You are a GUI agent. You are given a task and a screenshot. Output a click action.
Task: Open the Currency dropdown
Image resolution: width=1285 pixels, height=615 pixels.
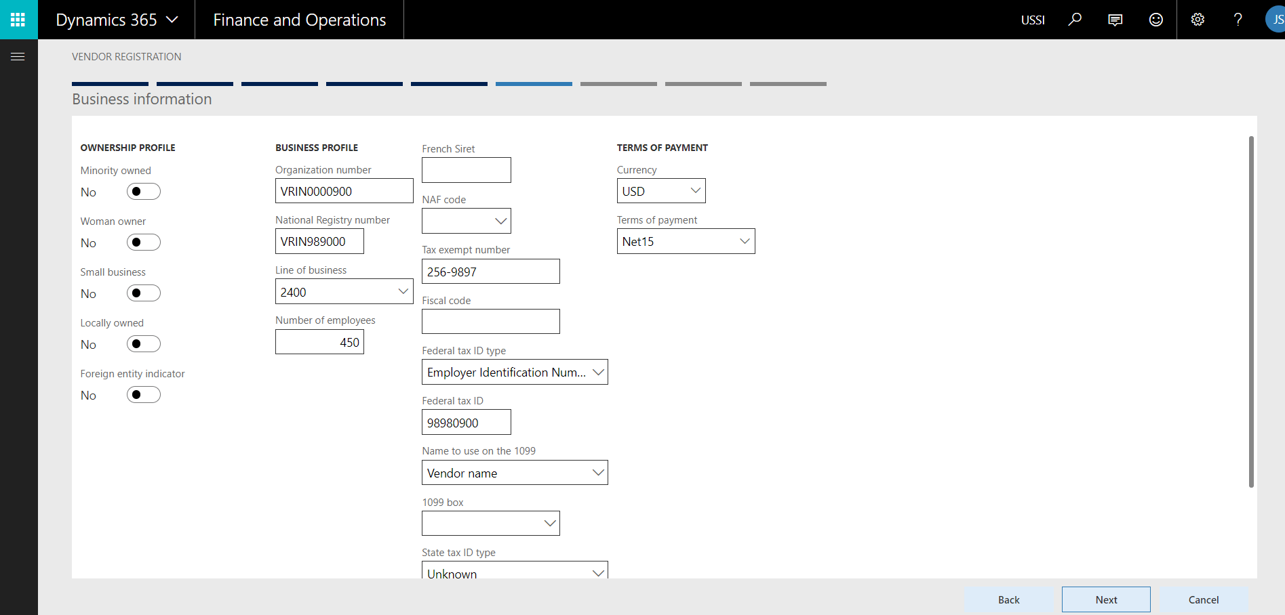pyautogui.click(x=695, y=190)
